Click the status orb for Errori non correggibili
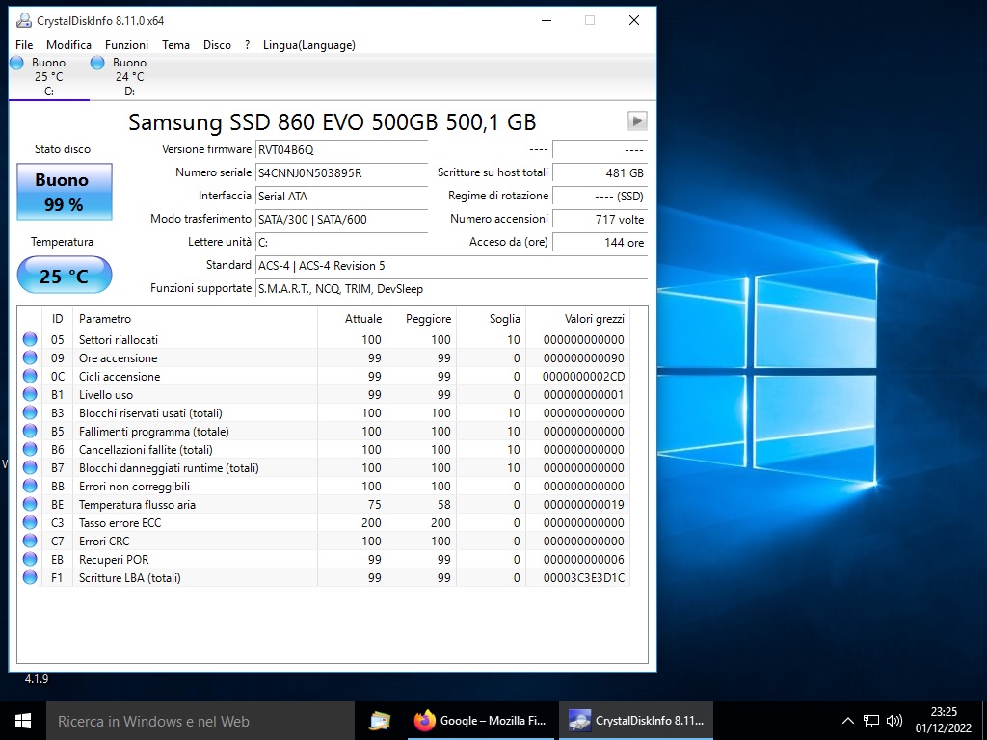Viewport: 987px width, 740px height. click(30, 486)
